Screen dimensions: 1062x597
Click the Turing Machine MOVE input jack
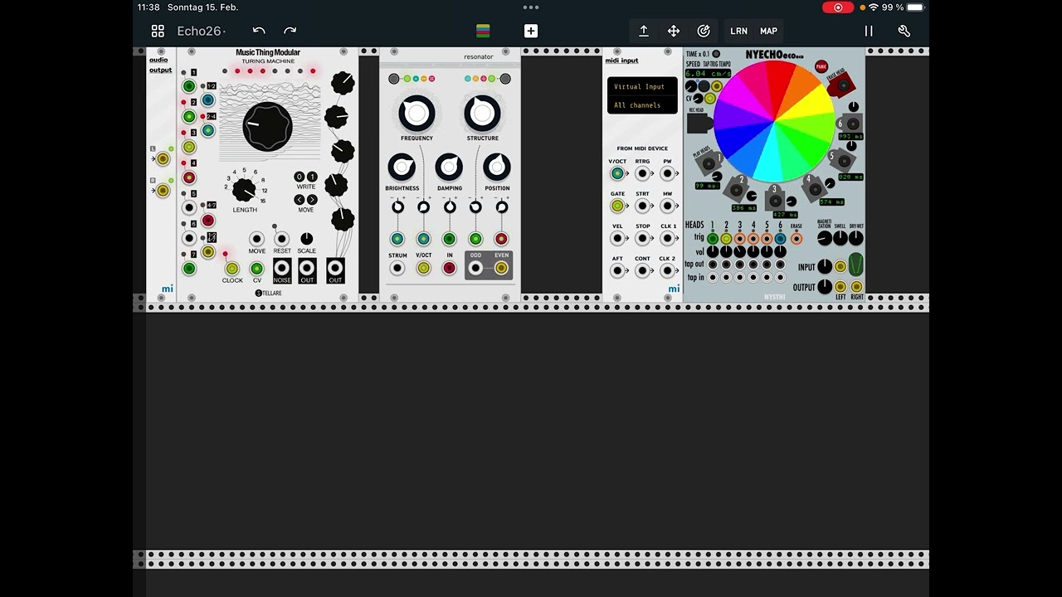[257, 239]
